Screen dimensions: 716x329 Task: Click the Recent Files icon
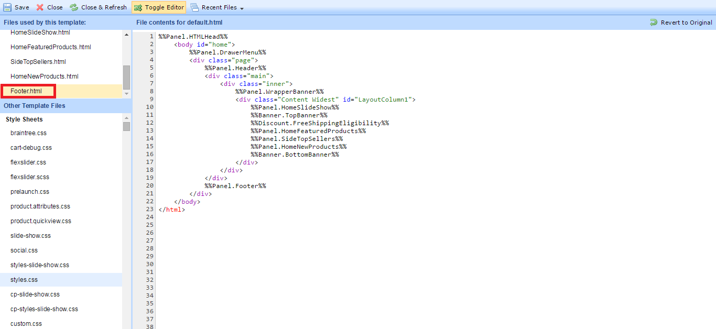pos(194,7)
